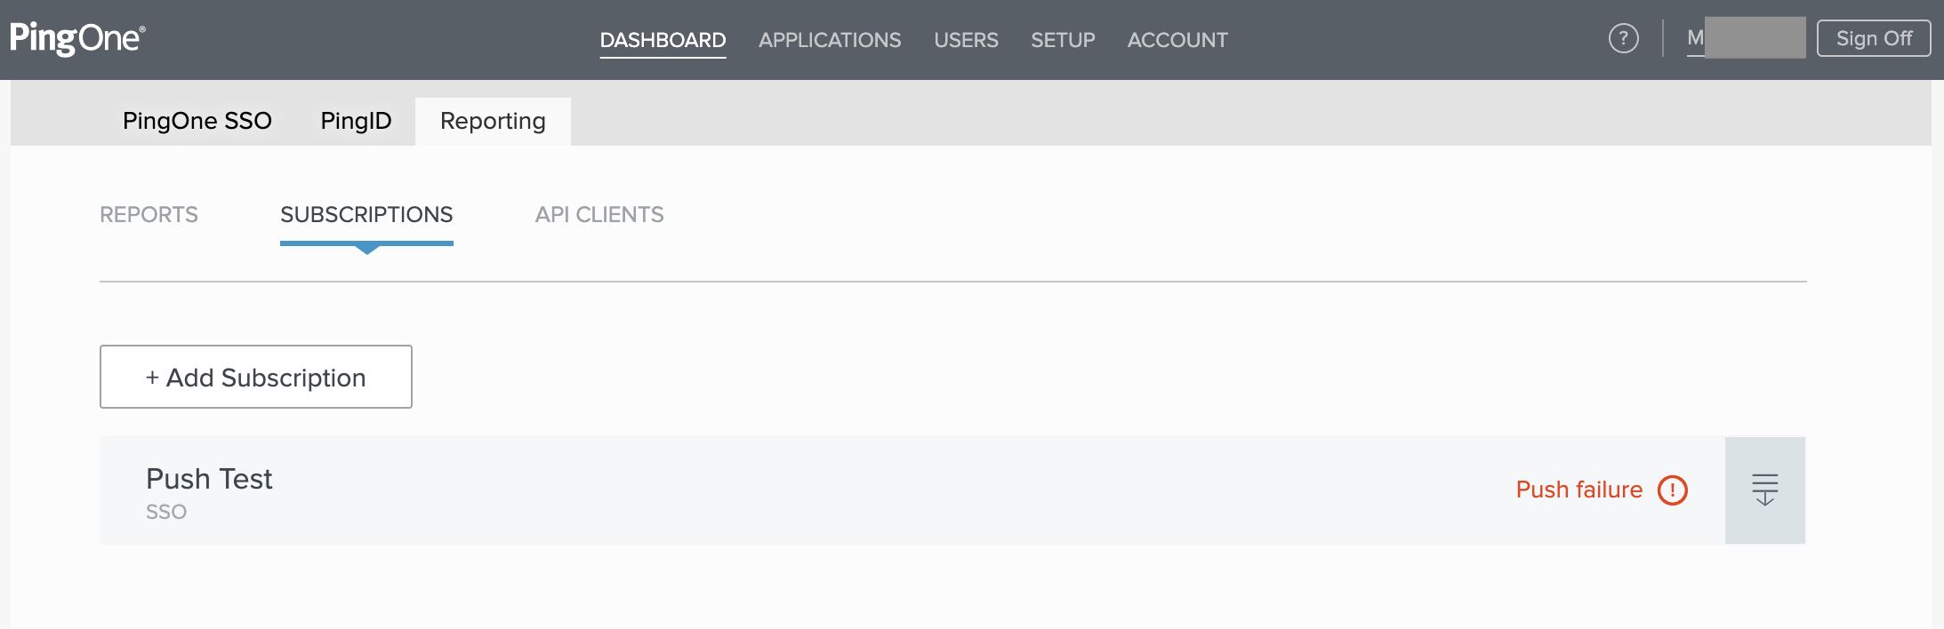Open the Setup menu
The width and height of the screenshot is (1944, 629).
click(x=1063, y=40)
